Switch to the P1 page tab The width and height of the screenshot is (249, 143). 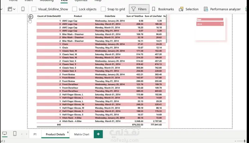pyautogui.click(x=35, y=134)
